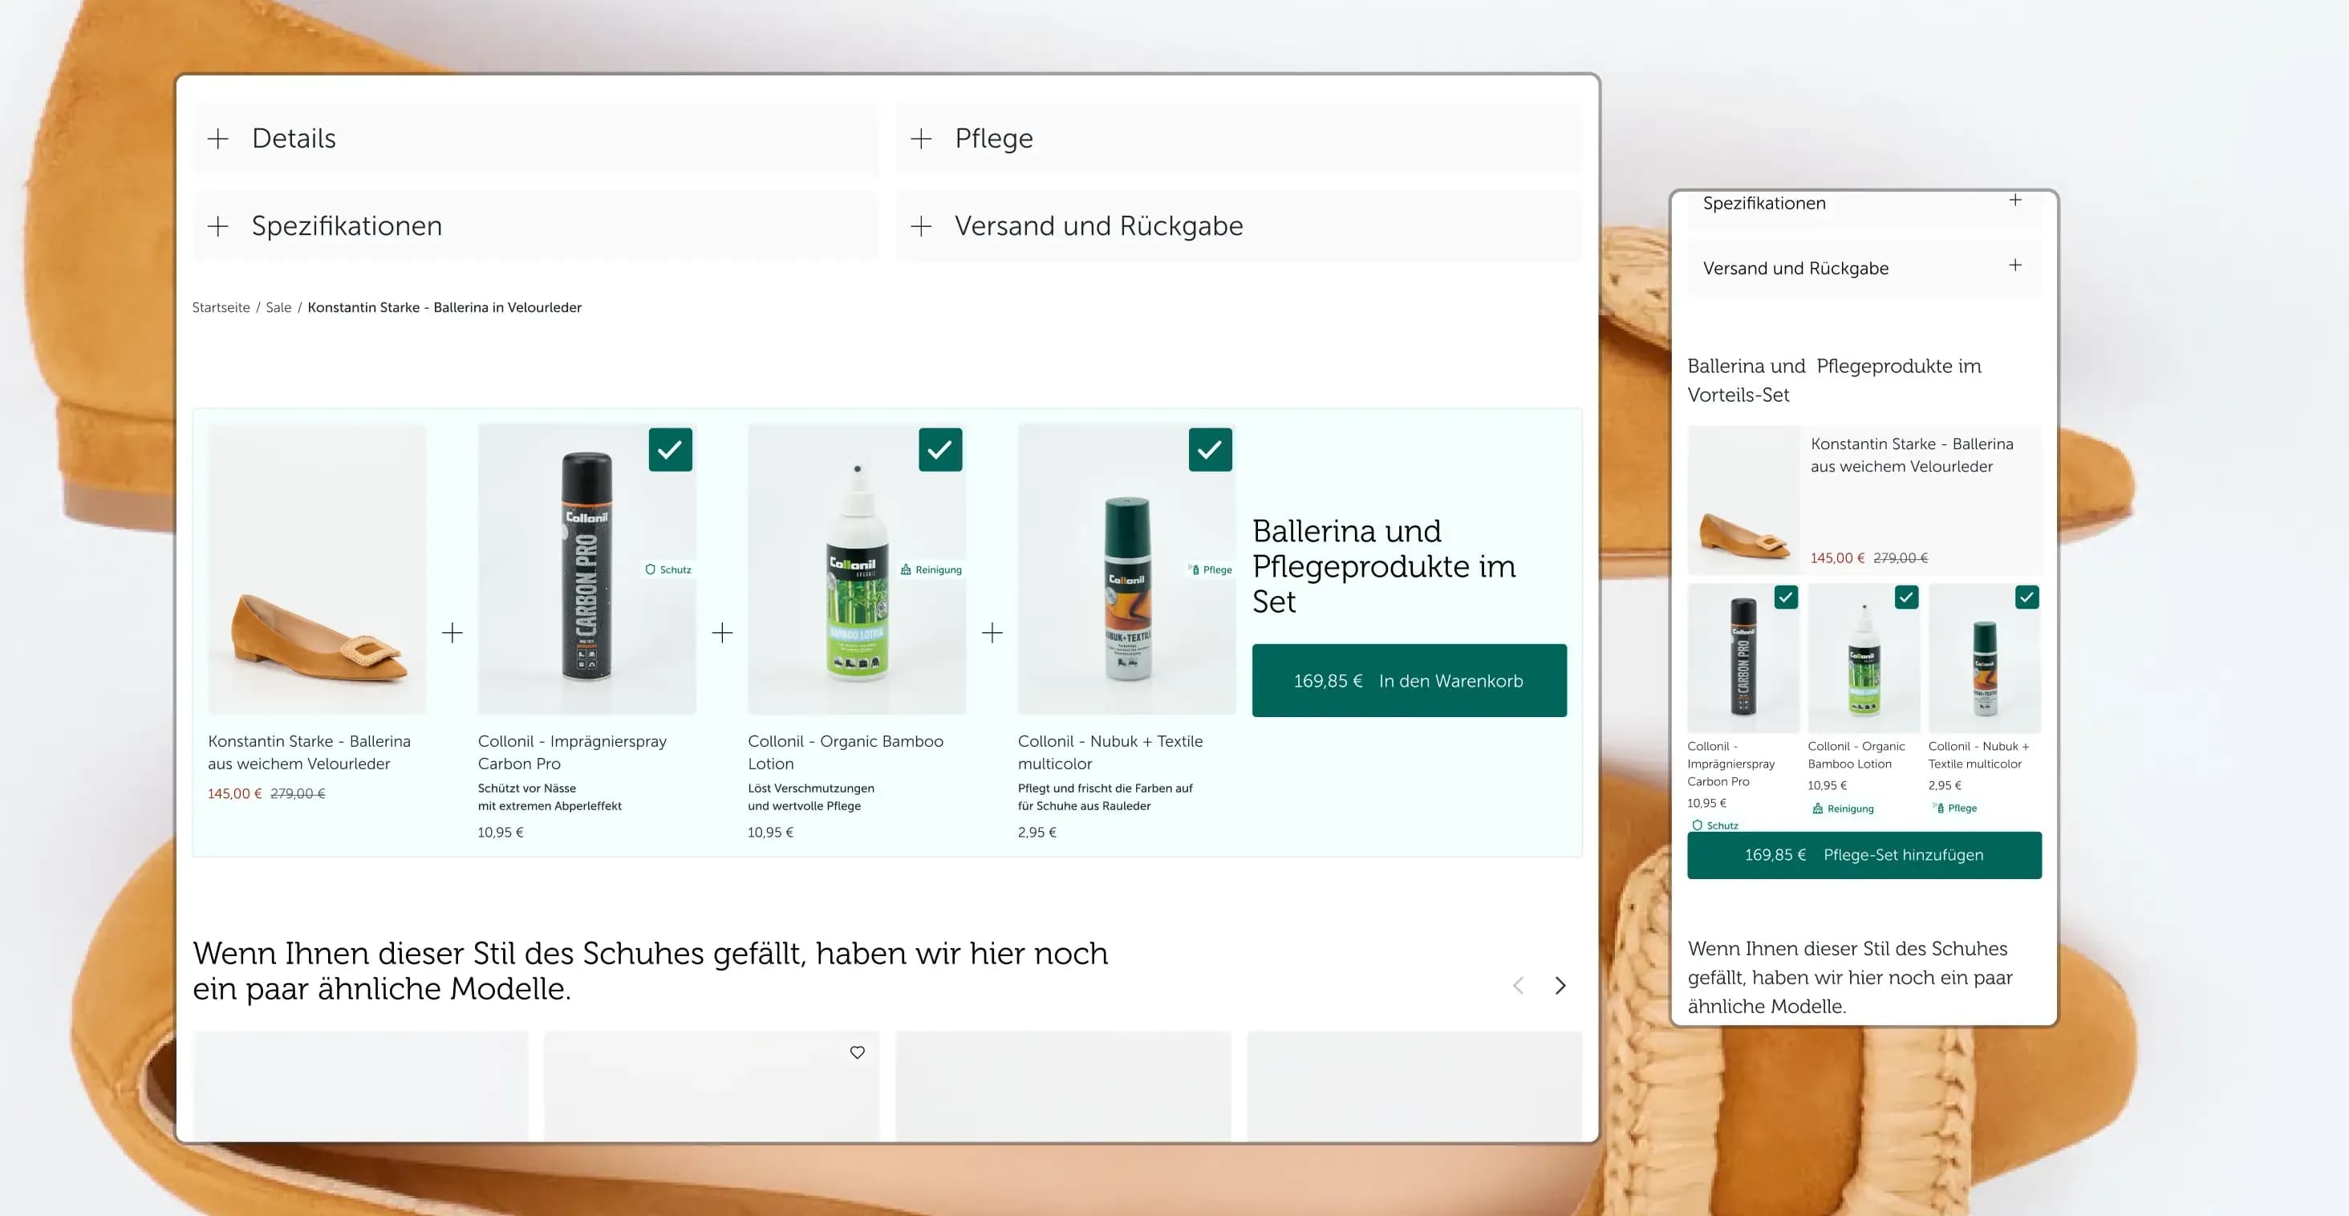Viewport: 2349px width, 1216px height.
Task: Click the desktop '279,00 €' crossed-out price
Action: (x=298, y=794)
